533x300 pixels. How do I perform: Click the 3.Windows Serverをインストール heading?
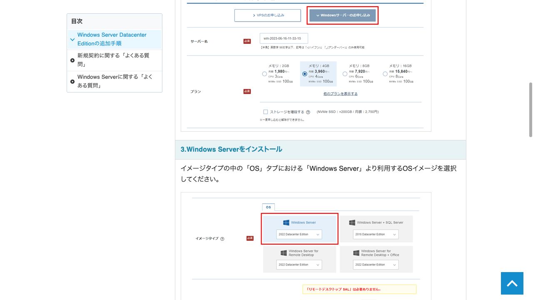point(231,149)
